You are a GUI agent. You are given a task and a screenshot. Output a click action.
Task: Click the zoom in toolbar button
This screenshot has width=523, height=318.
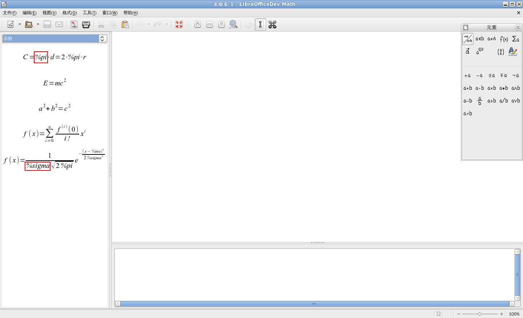click(198, 25)
